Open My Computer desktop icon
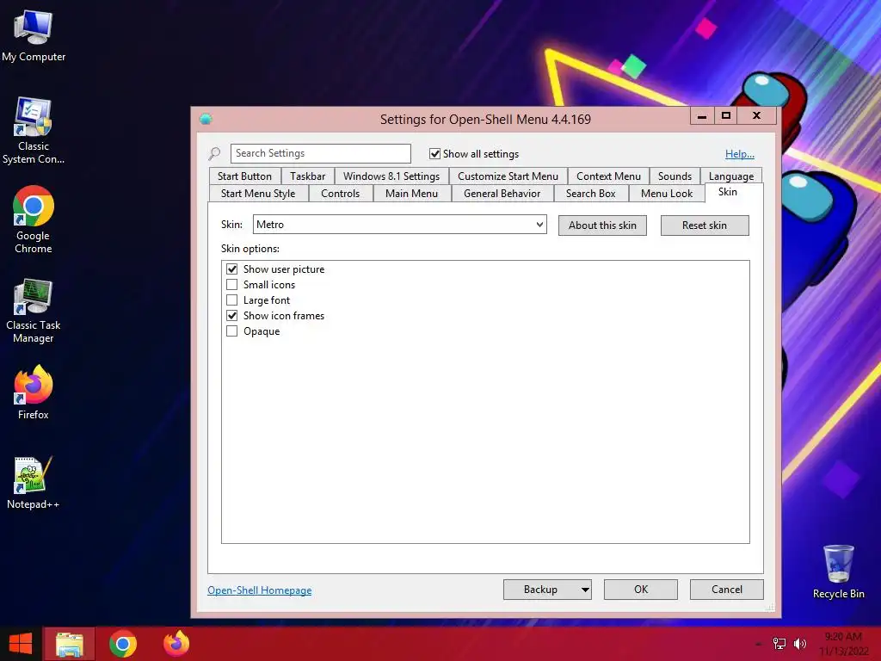This screenshot has height=661, width=881. pos(34,36)
